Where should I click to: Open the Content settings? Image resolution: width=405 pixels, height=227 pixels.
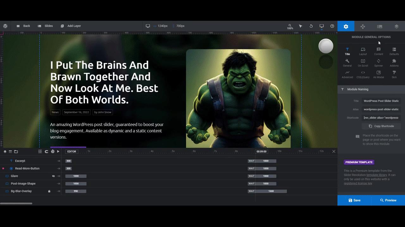(378, 51)
